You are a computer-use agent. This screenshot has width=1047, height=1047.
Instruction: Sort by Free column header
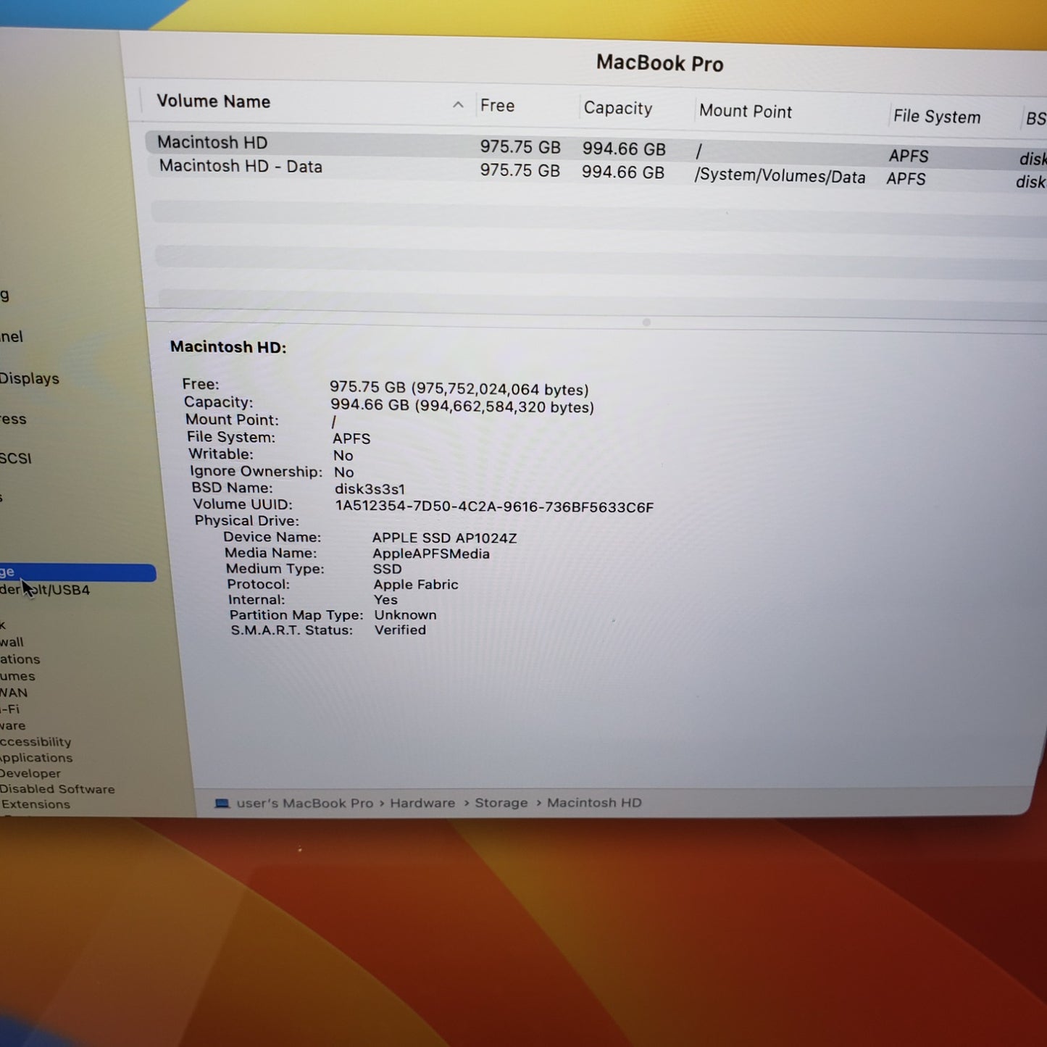coord(497,106)
